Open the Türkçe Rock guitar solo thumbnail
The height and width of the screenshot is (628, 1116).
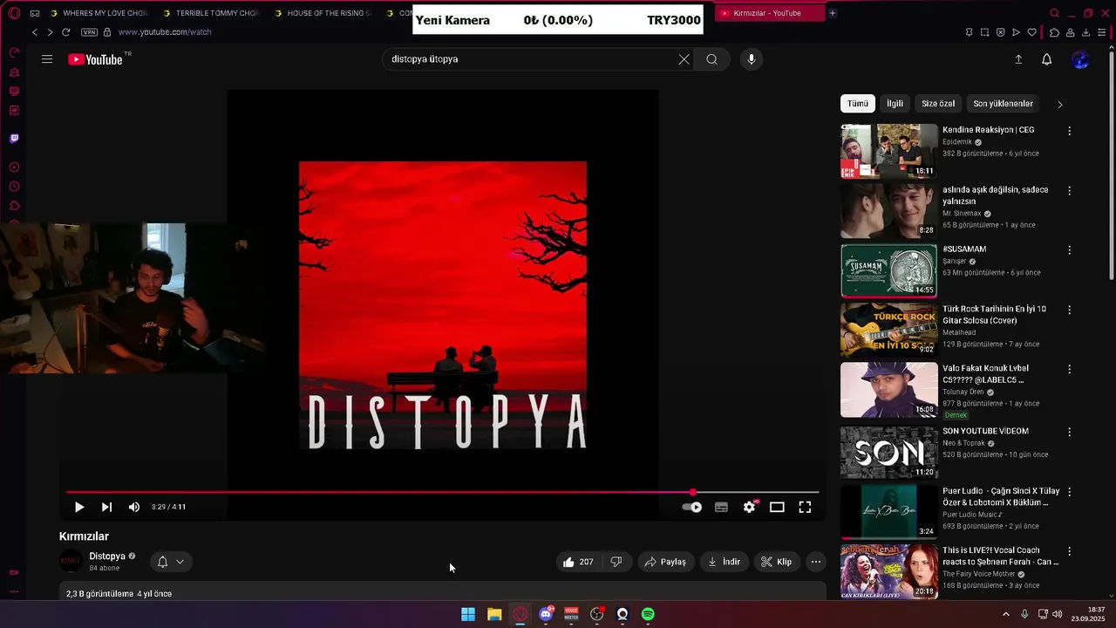888,330
